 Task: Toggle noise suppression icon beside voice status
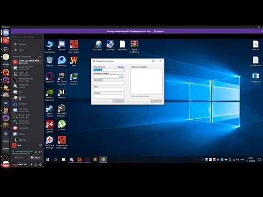pyautogui.click(x=36, y=152)
